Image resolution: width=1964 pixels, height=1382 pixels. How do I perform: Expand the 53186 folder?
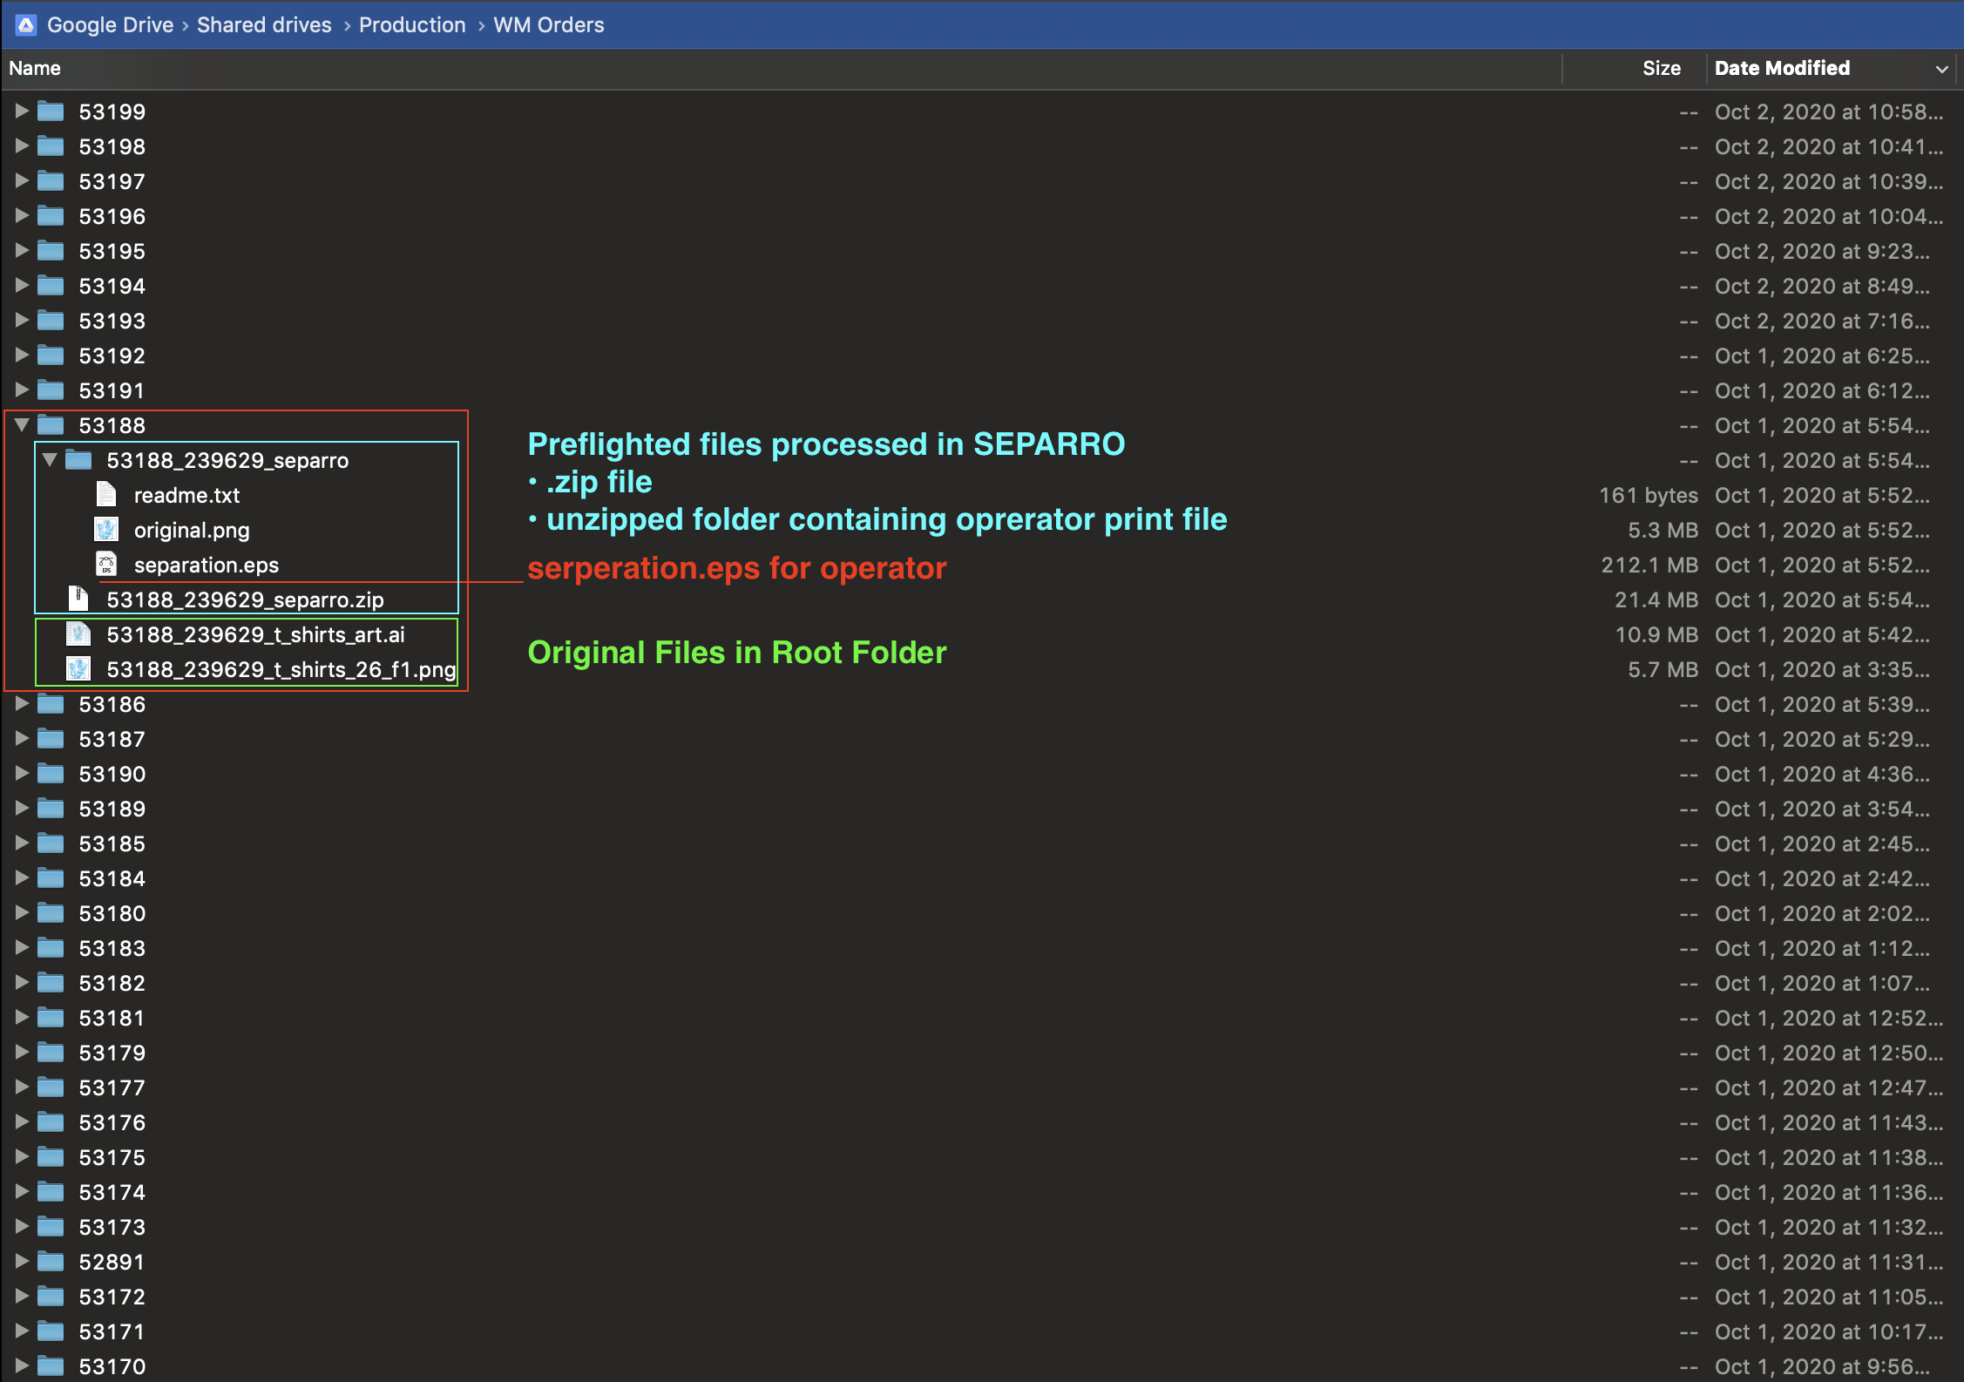pyautogui.click(x=22, y=704)
